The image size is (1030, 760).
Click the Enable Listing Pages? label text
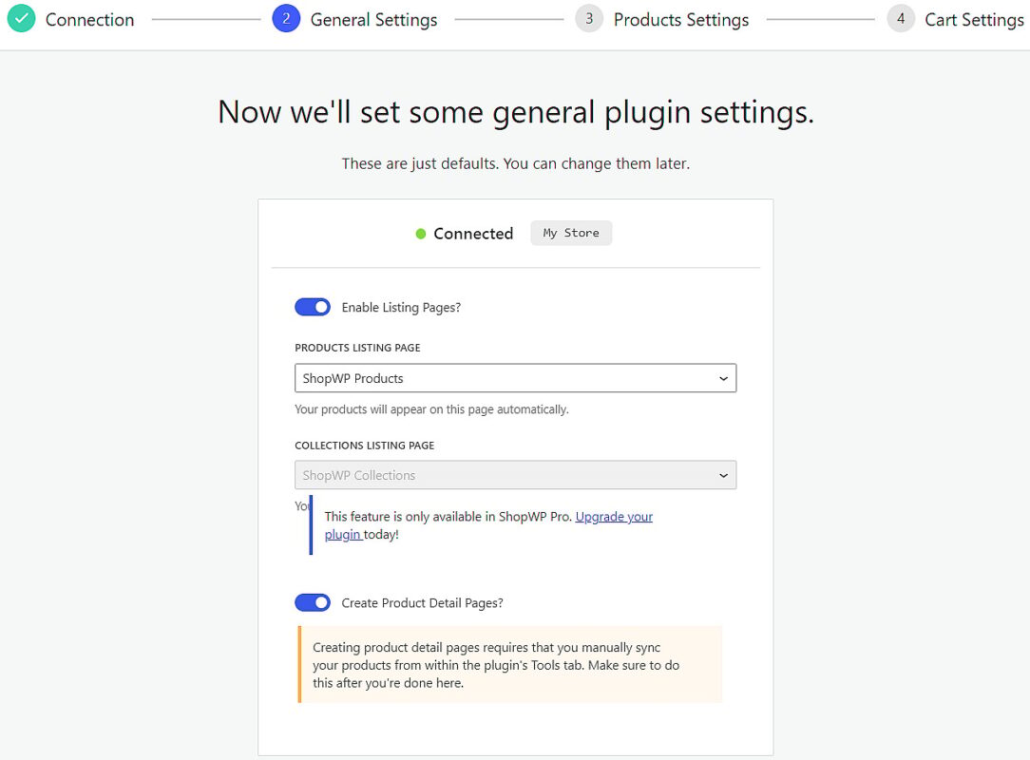(x=401, y=308)
